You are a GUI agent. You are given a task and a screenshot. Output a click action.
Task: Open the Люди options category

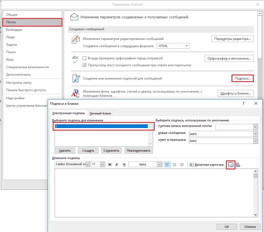click(x=32, y=37)
